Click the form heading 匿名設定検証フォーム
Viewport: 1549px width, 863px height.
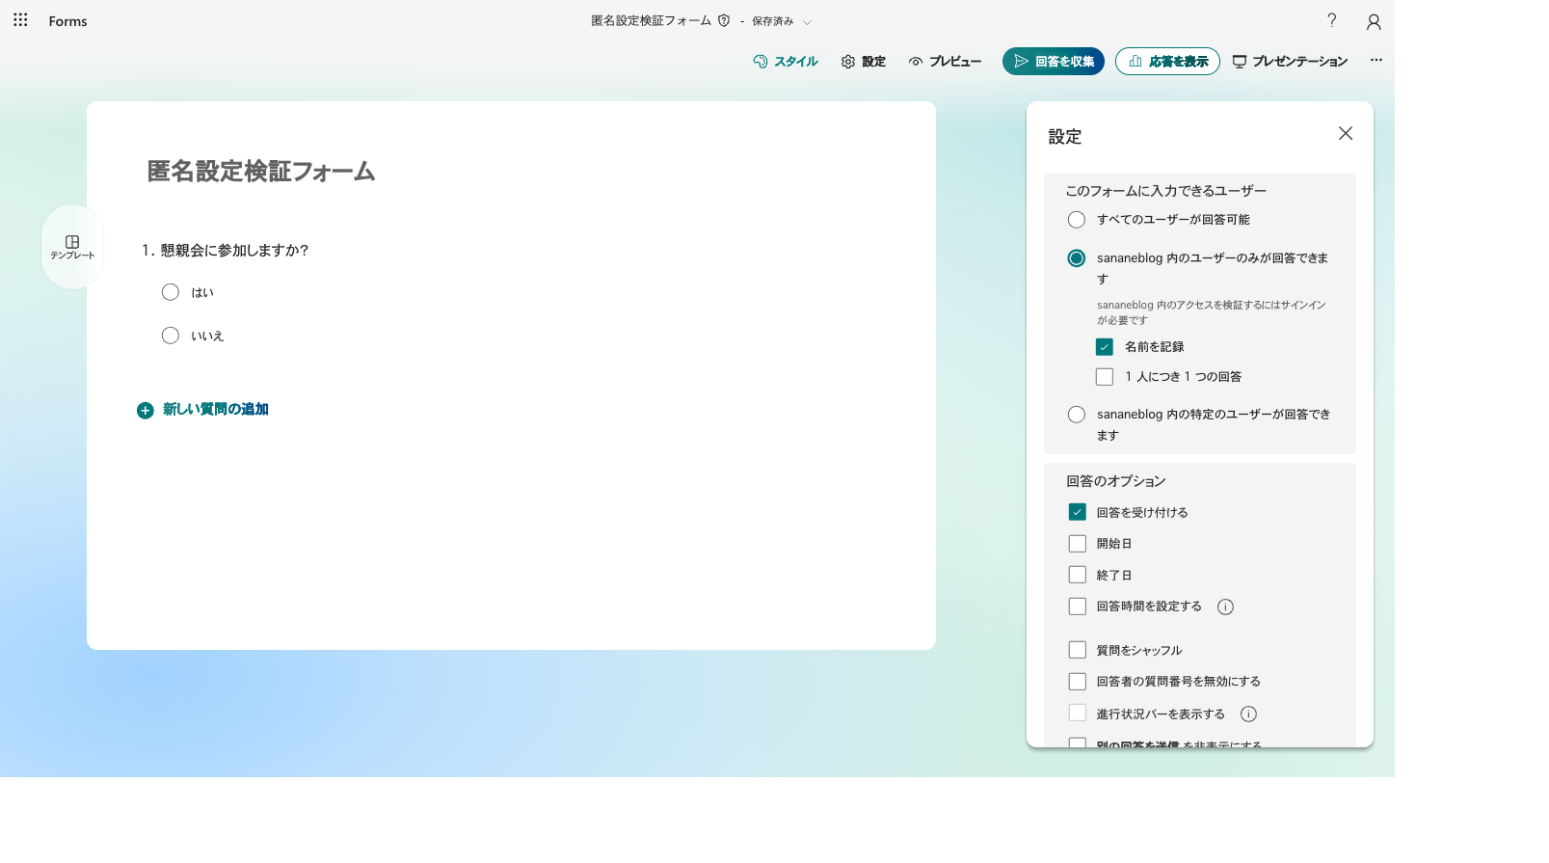[x=261, y=172]
